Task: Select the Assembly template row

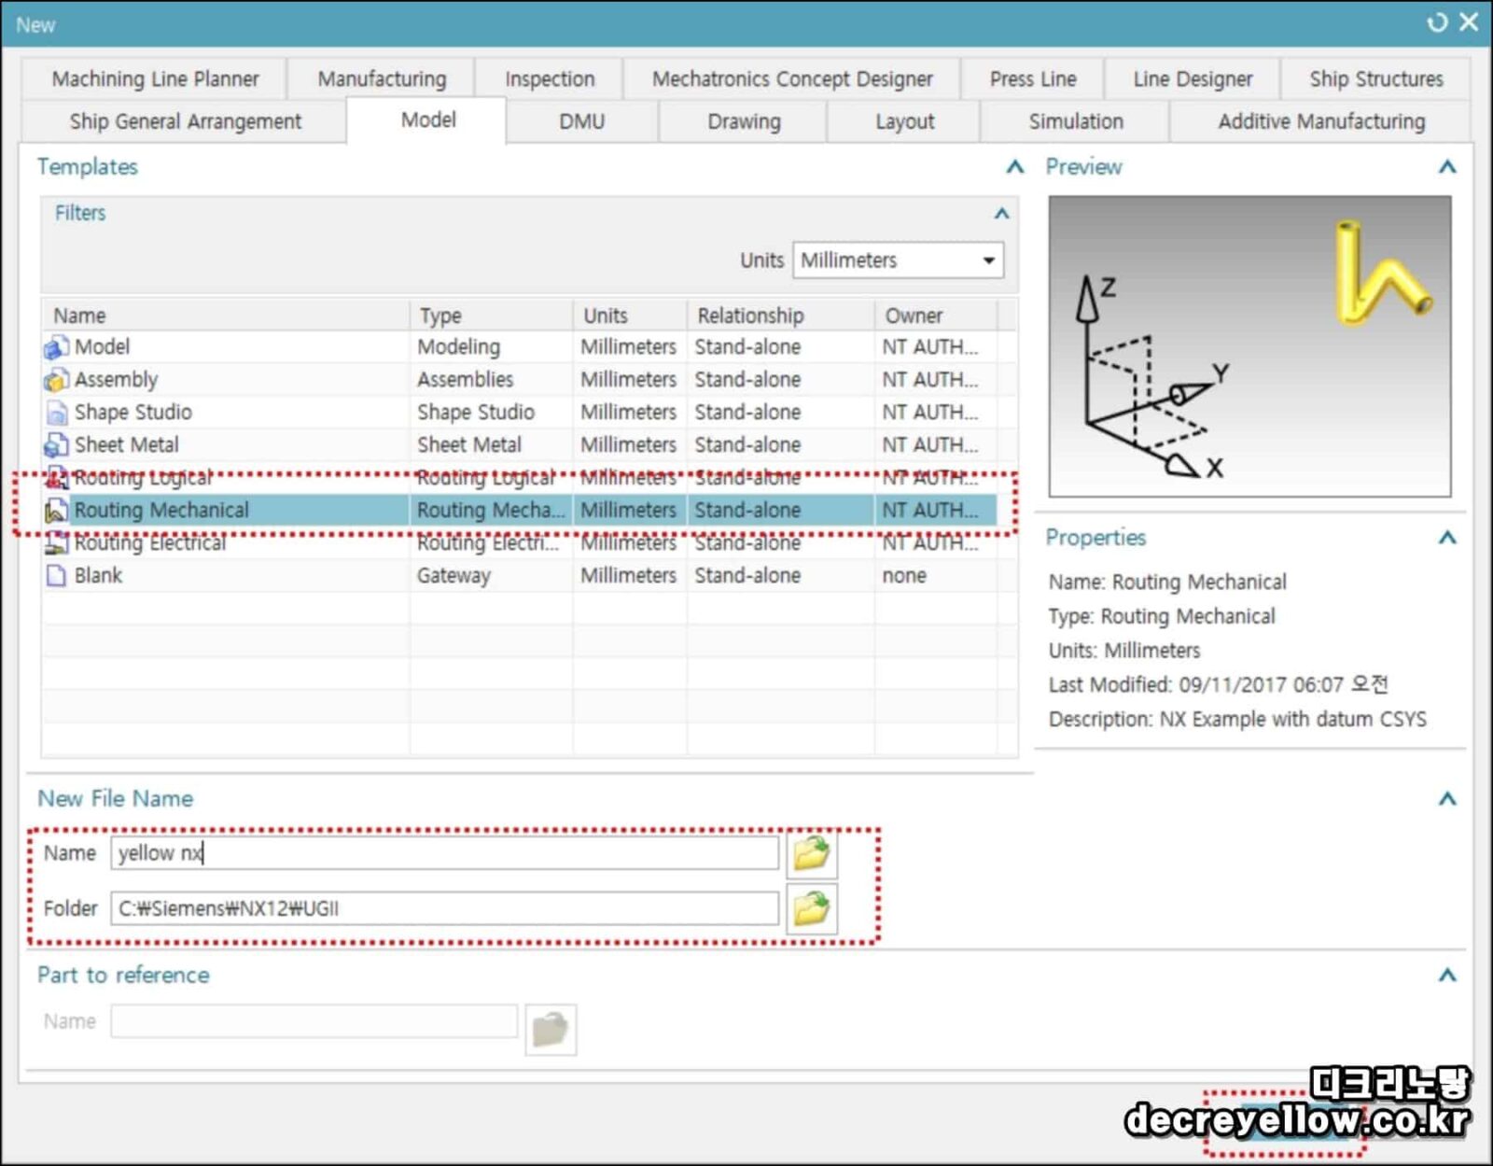Action: pos(520,380)
